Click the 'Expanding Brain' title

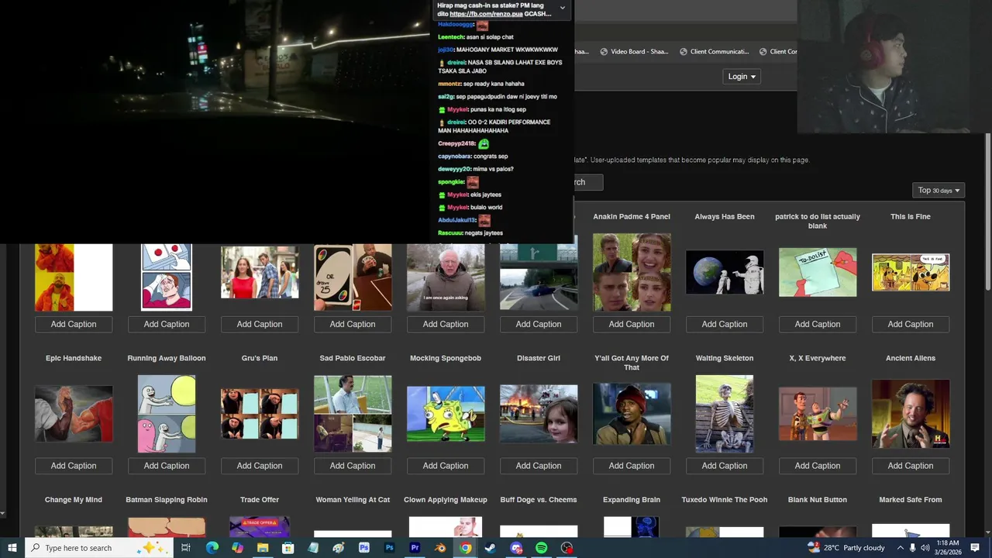click(x=632, y=500)
